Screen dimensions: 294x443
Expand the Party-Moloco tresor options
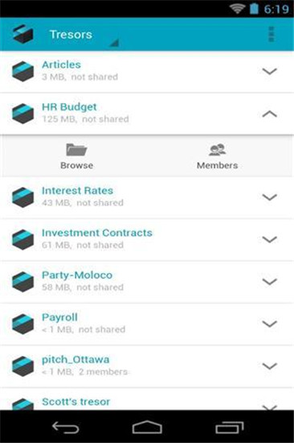(x=269, y=281)
